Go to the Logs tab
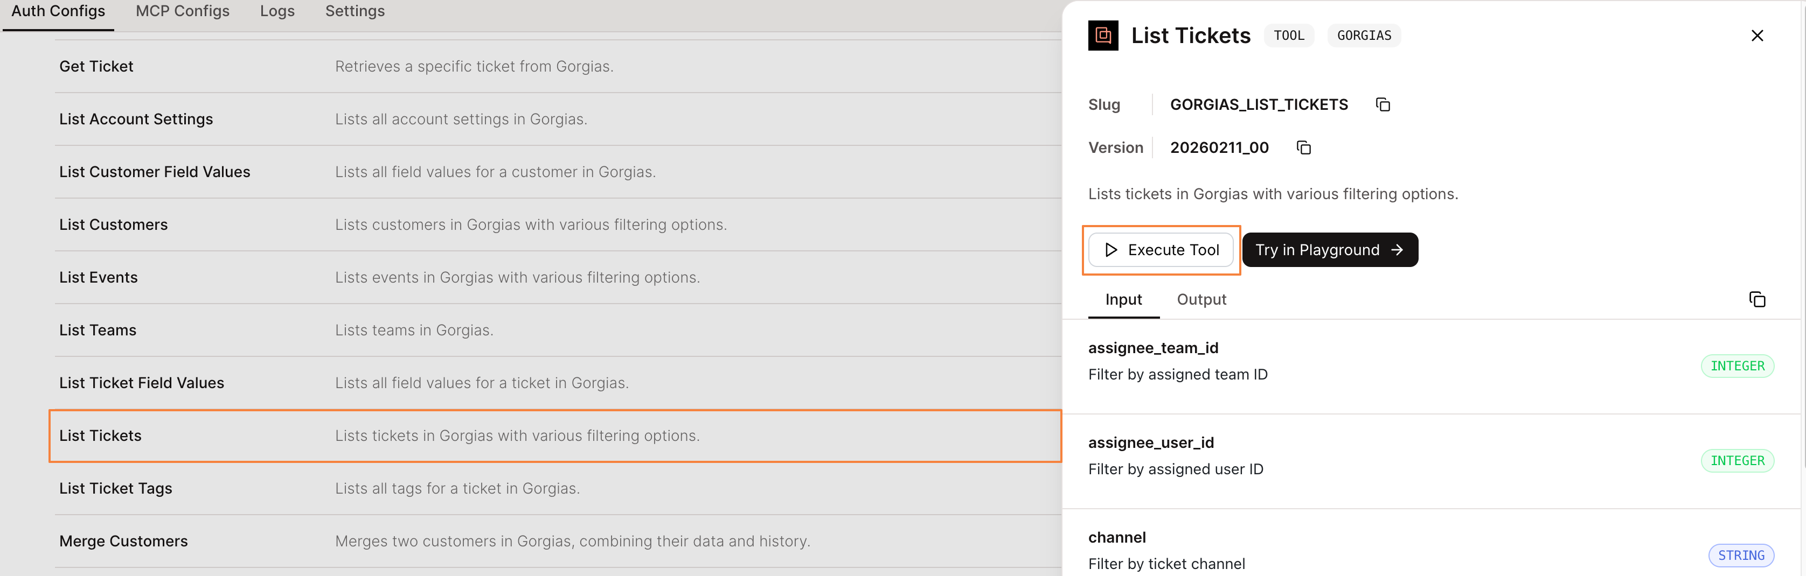The height and width of the screenshot is (576, 1806). point(277,11)
